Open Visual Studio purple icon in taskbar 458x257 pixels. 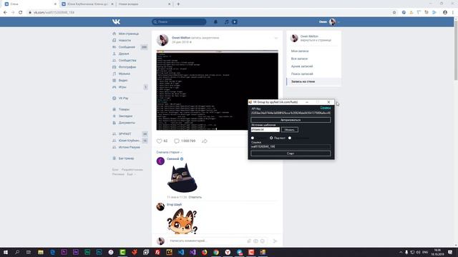coord(193,252)
